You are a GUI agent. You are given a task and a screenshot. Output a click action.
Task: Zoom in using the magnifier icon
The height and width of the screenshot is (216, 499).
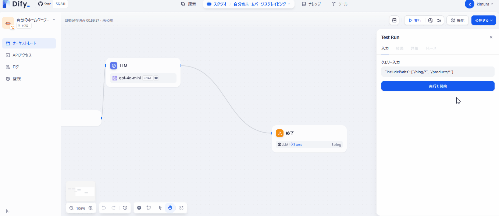tap(90, 208)
